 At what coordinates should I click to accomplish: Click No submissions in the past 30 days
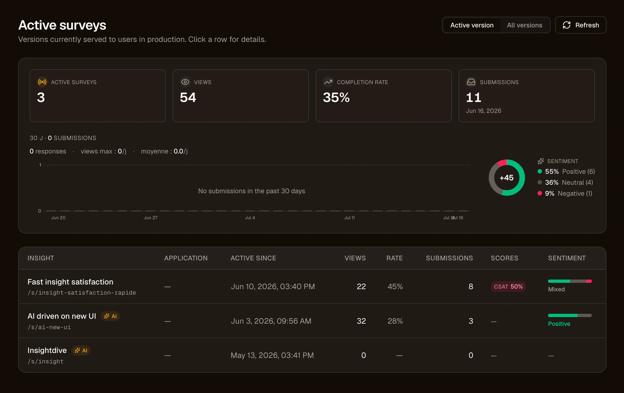pos(252,191)
